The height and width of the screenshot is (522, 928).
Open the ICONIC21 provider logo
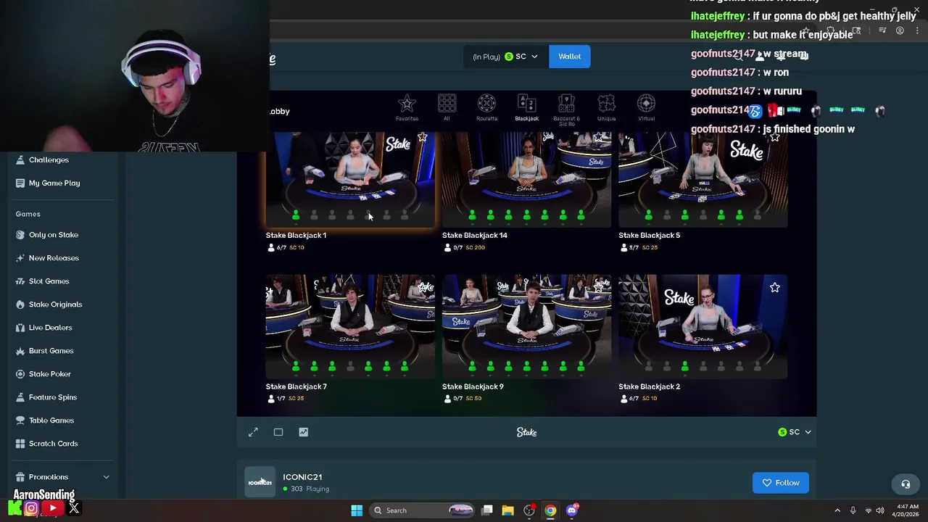260,482
